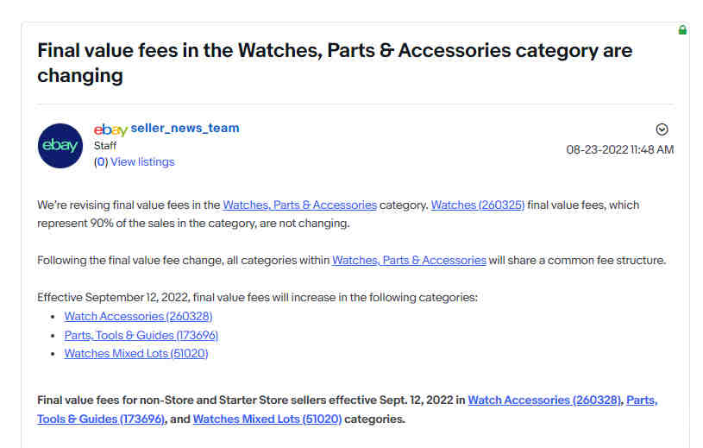Open Watches, Parts & Accessories link in first paragraph
Screen dimensions: 703x448
[x=299, y=205]
